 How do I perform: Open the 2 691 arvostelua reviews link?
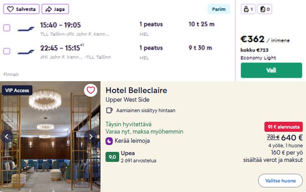click(x=139, y=161)
